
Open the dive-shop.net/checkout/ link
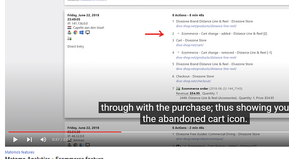point(194,81)
